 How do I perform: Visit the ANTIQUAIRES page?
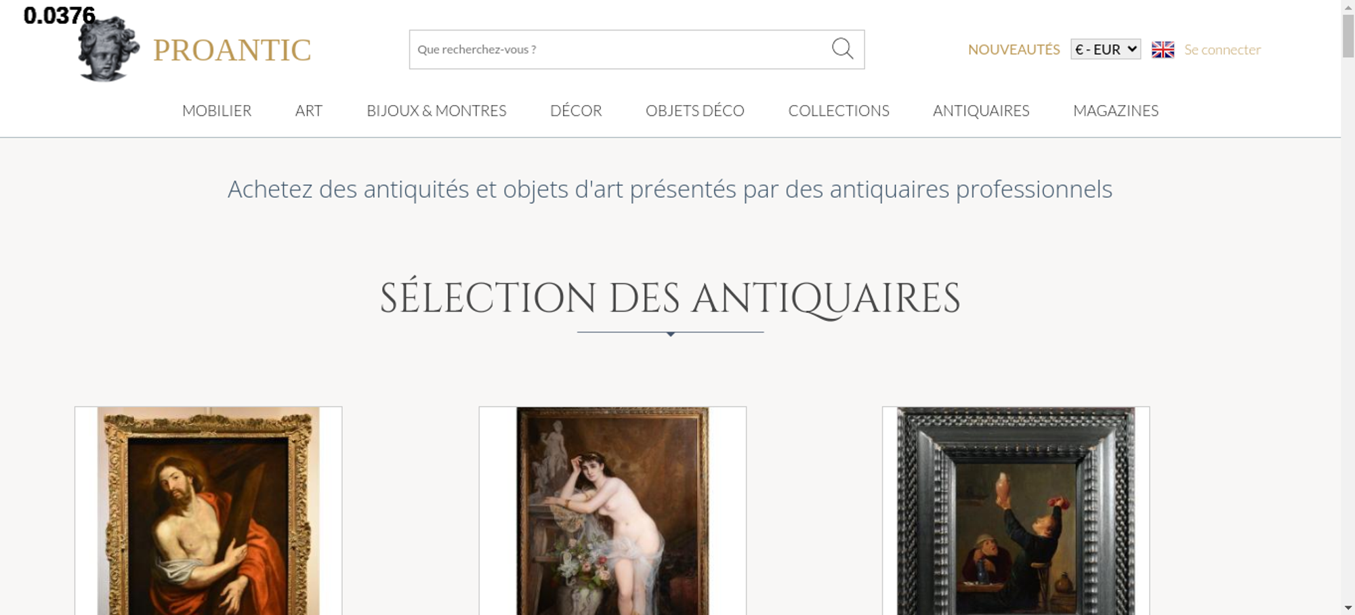click(981, 110)
